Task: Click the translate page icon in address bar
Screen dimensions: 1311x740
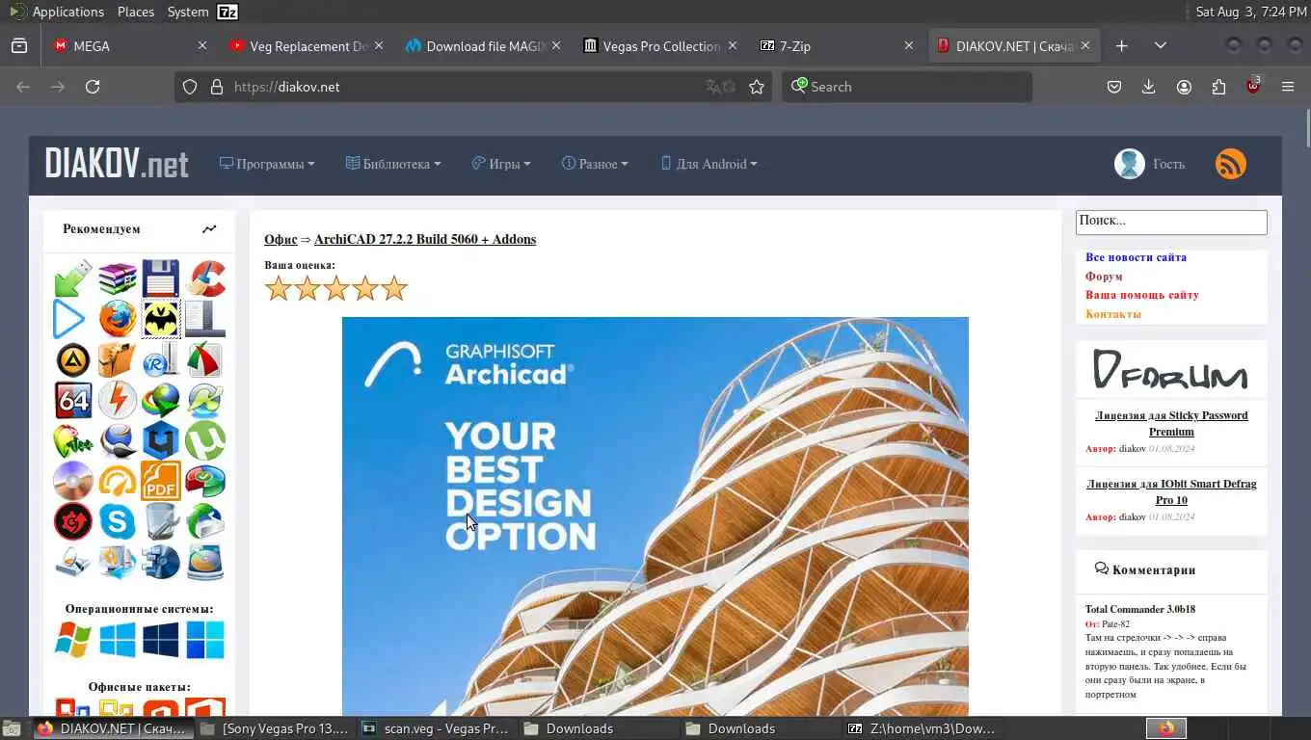Action: [x=712, y=87]
